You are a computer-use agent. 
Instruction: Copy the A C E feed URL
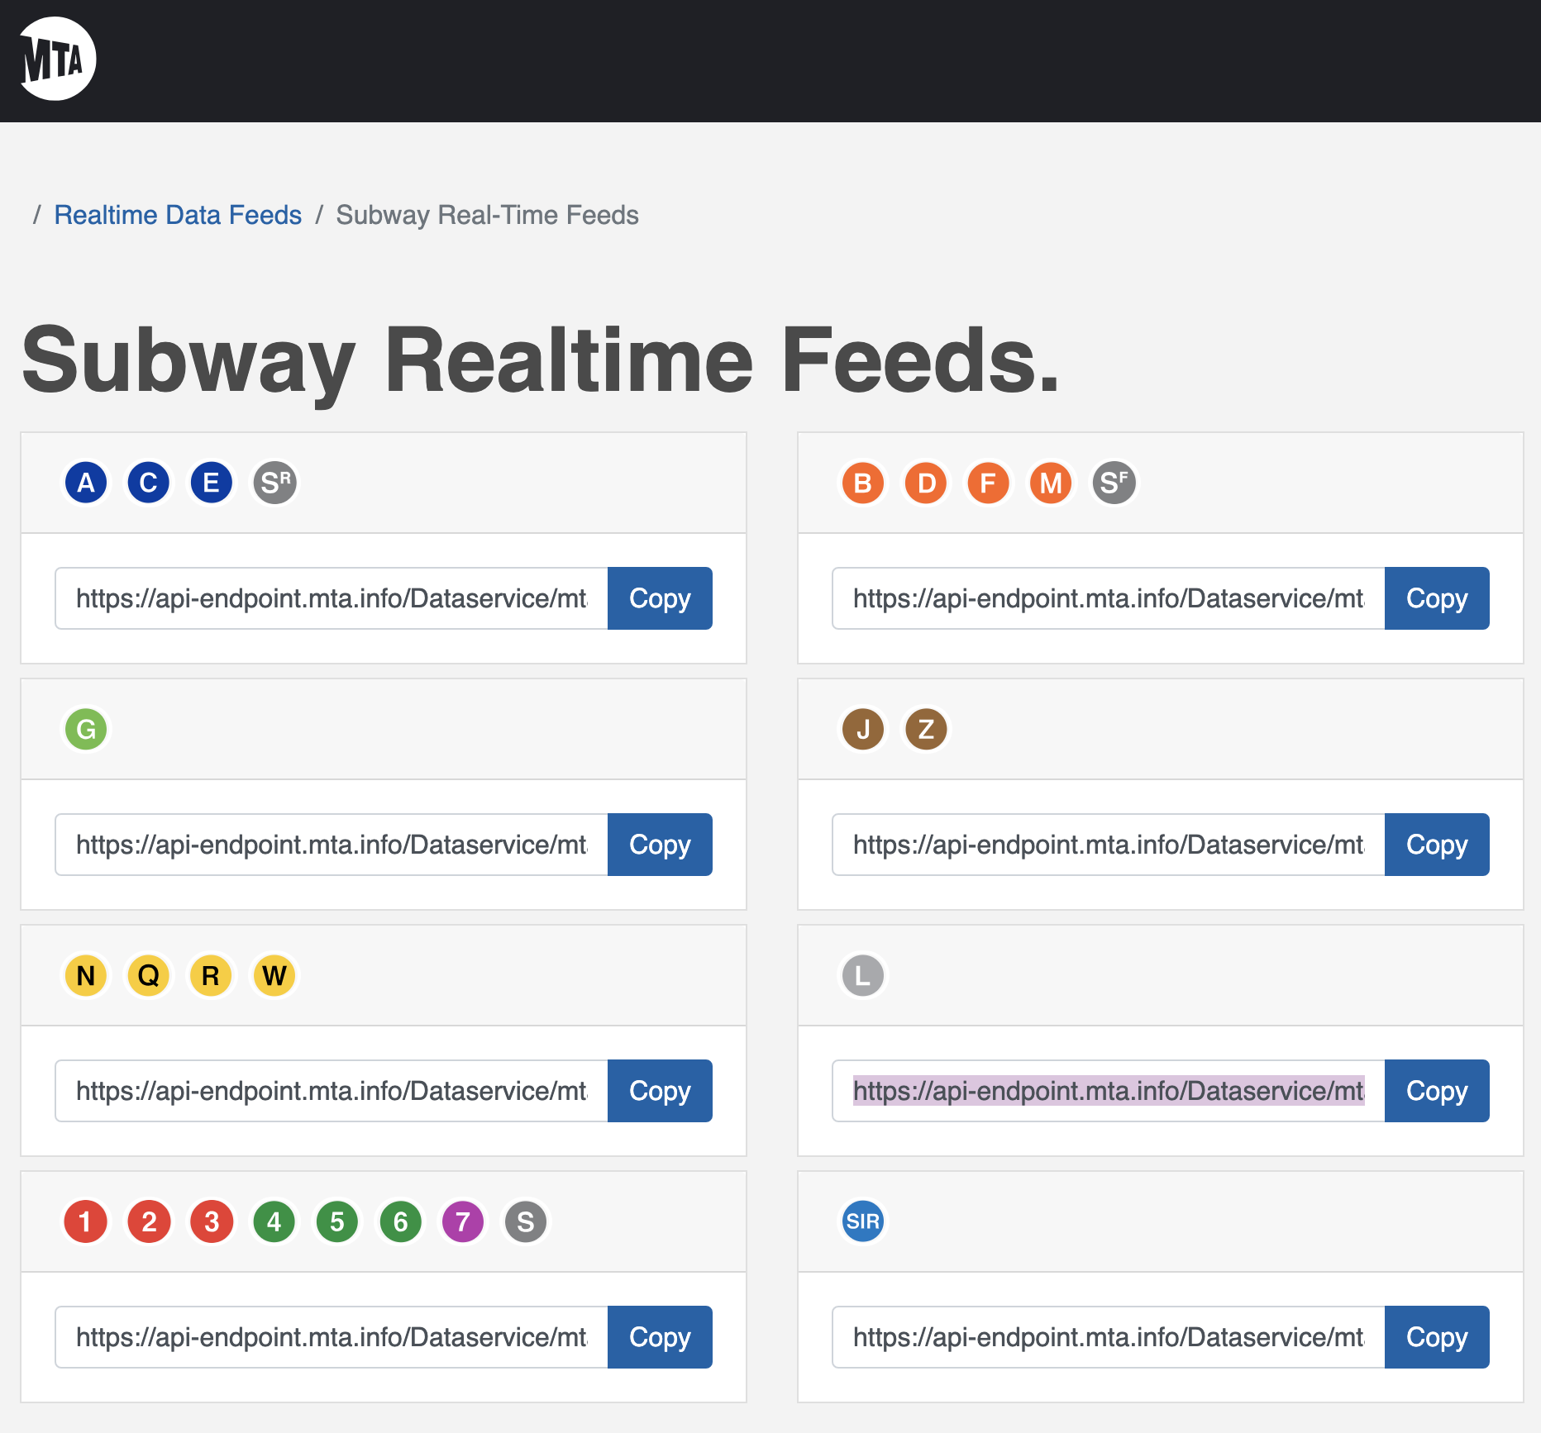(x=660, y=598)
